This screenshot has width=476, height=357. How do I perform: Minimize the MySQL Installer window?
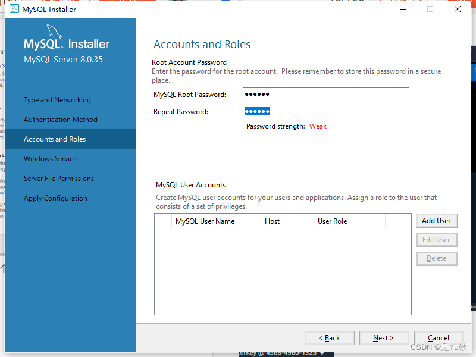point(403,9)
